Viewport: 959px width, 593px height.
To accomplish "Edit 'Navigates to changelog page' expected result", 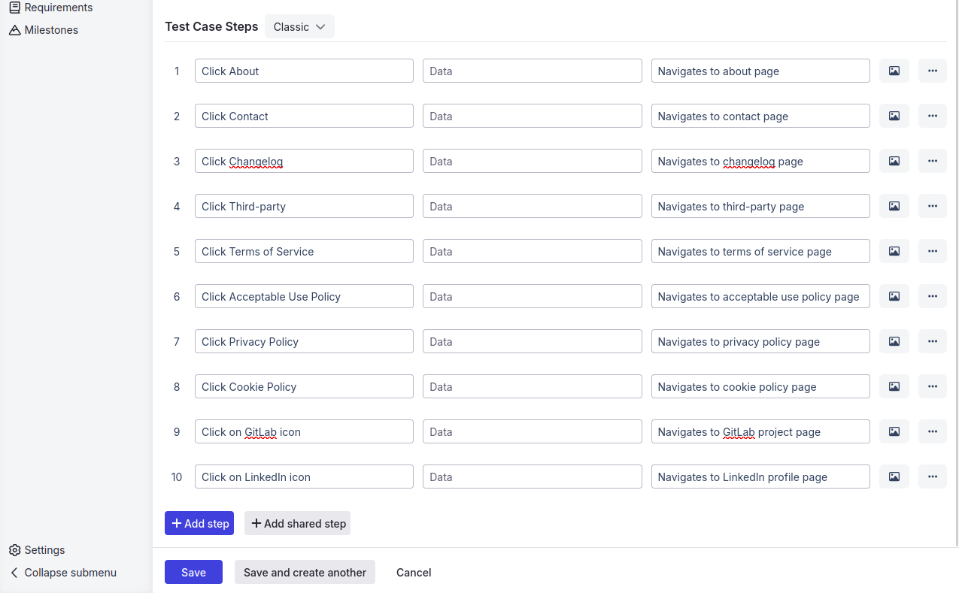I will [x=760, y=161].
